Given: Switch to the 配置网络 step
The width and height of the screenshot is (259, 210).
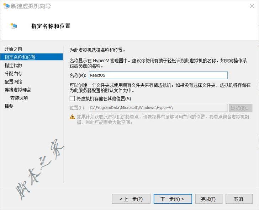Looking at the screenshot, I should click(x=14, y=82).
